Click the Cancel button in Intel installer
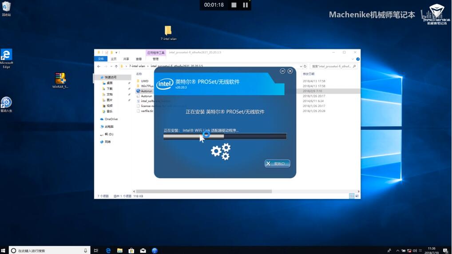This screenshot has height=254, width=452. point(278,163)
